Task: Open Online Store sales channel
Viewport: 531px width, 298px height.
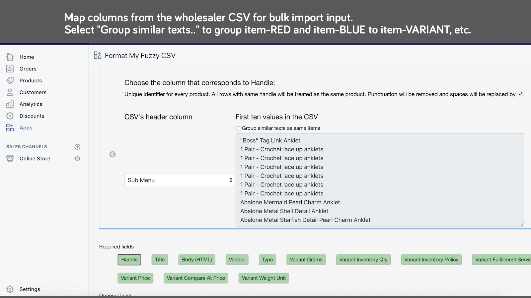Action: point(35,159)
